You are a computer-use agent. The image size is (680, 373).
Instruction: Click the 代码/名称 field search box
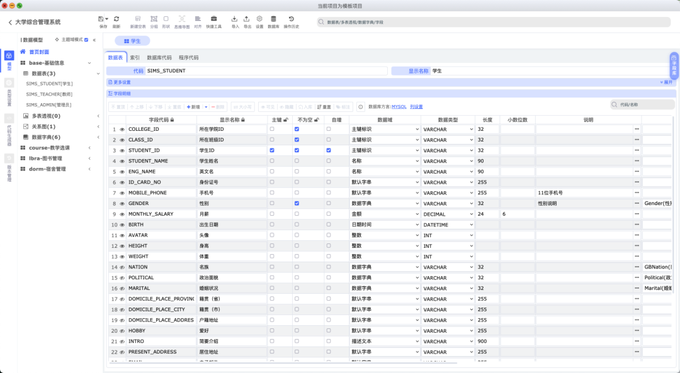pyautogui.click(x=642, y=104)
